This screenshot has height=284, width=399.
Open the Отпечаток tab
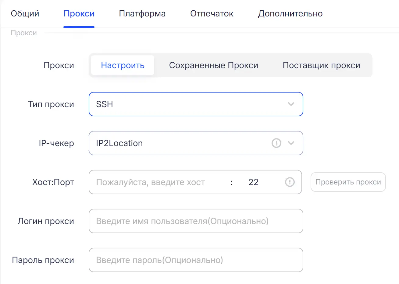[212, 14]
